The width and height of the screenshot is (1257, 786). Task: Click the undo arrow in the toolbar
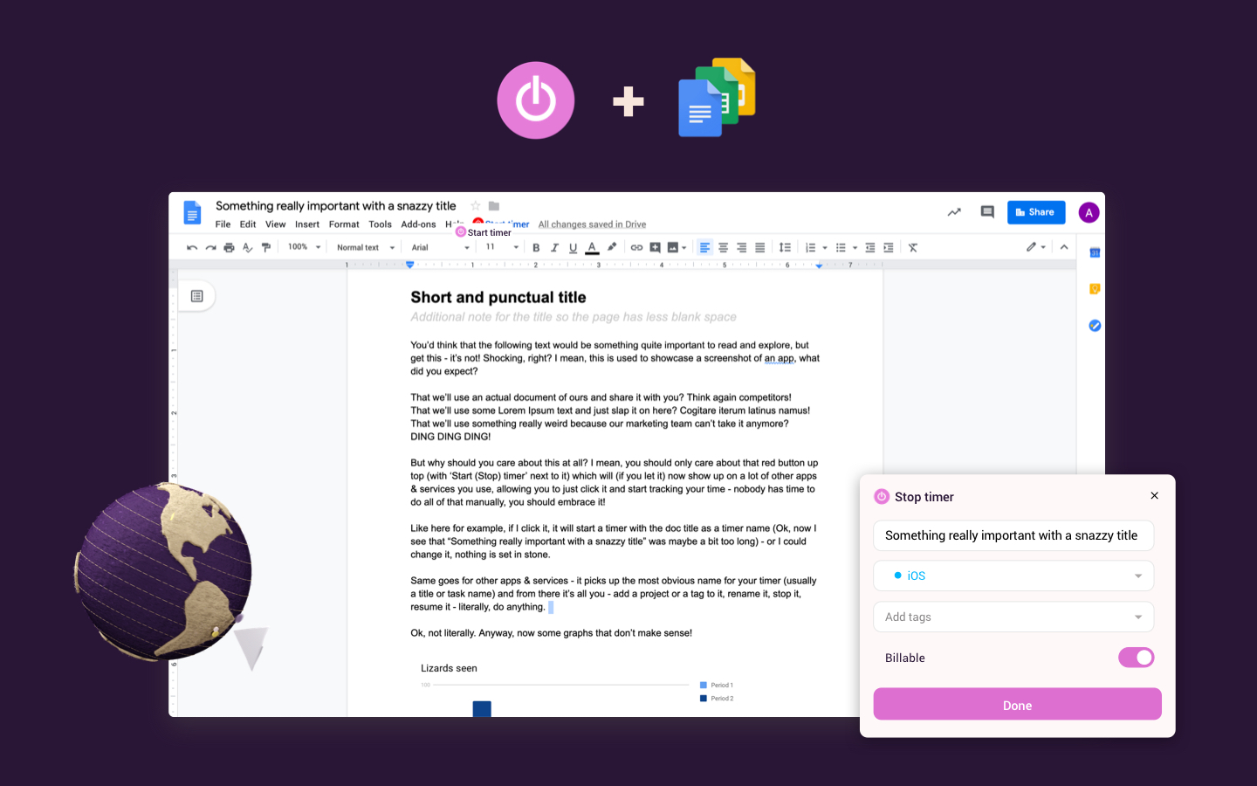click(192, 248)
